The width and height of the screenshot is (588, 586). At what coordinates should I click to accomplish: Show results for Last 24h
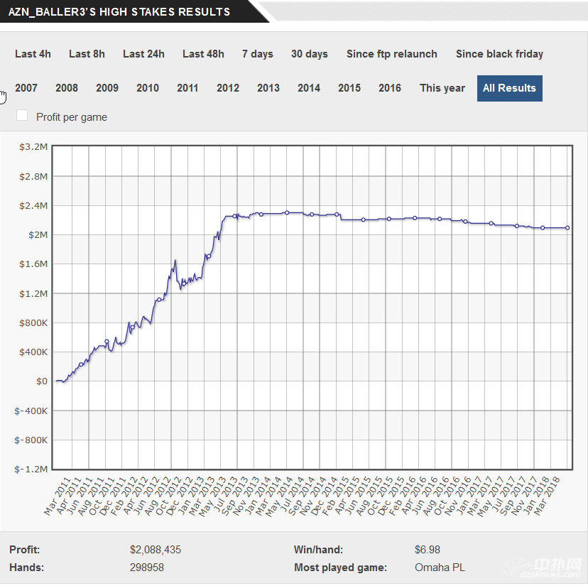(143, 54)
